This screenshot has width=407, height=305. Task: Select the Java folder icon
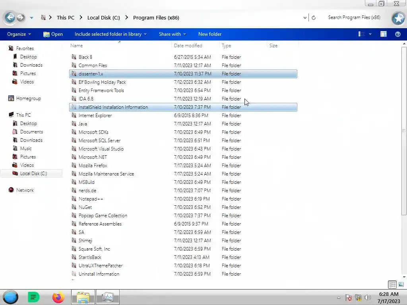(74, 124)
